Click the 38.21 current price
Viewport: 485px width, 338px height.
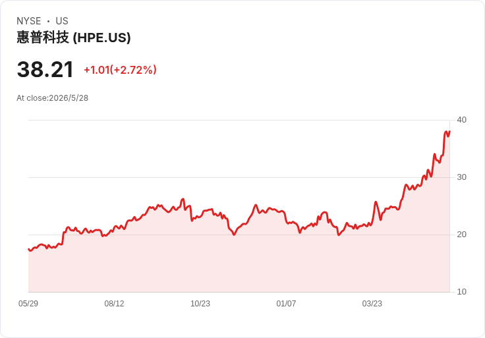[x=45, y=69]
